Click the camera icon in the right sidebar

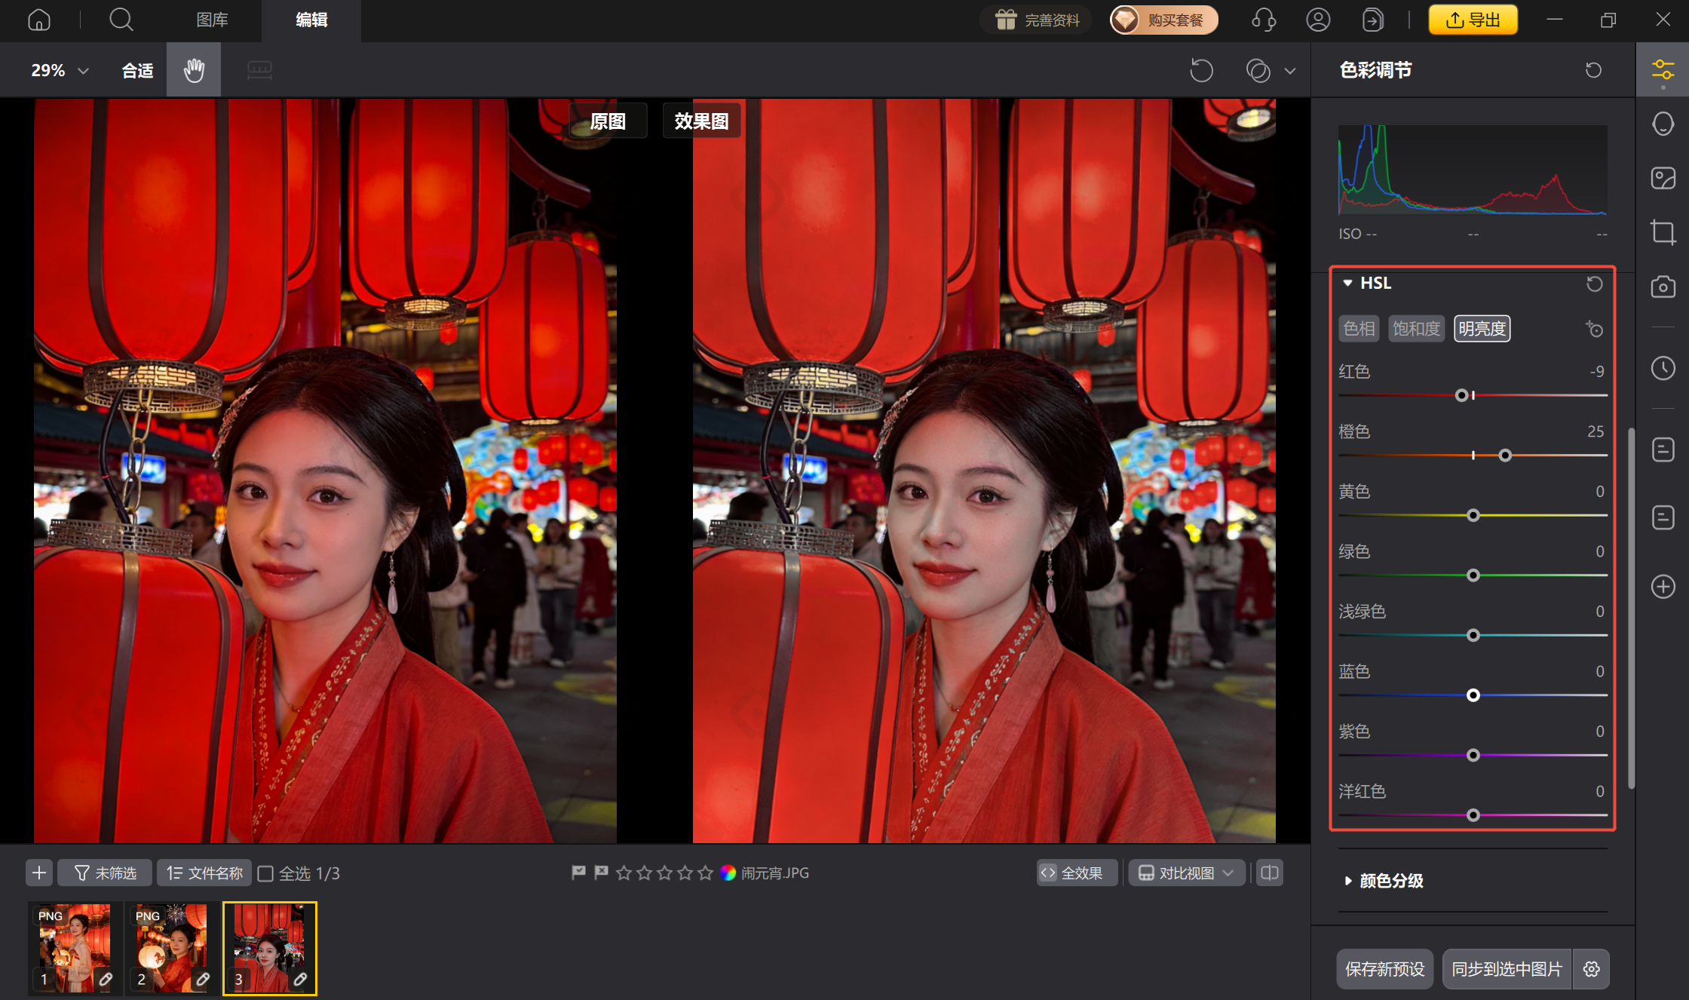point(1664,287)
